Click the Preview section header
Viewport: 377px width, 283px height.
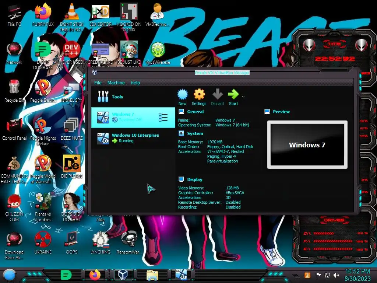281,112
